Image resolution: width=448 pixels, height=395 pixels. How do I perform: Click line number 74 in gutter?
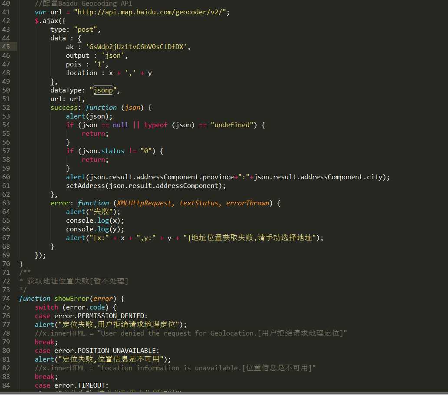click(6, 299)
